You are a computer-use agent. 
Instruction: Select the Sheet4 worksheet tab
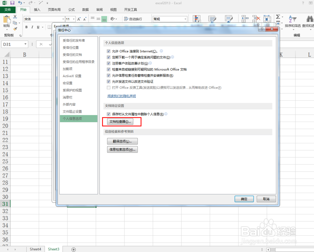(35, 249)
